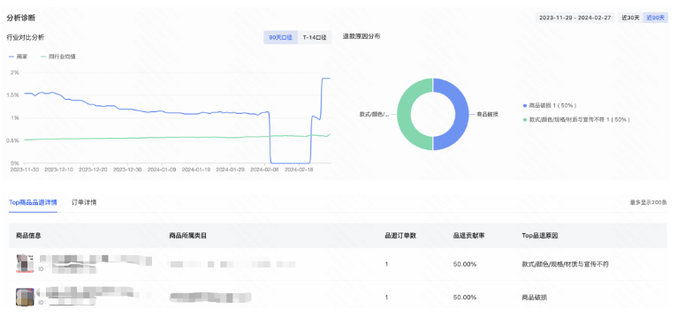Click 50.00% in the 款式/颜色 row

point(465,264)
